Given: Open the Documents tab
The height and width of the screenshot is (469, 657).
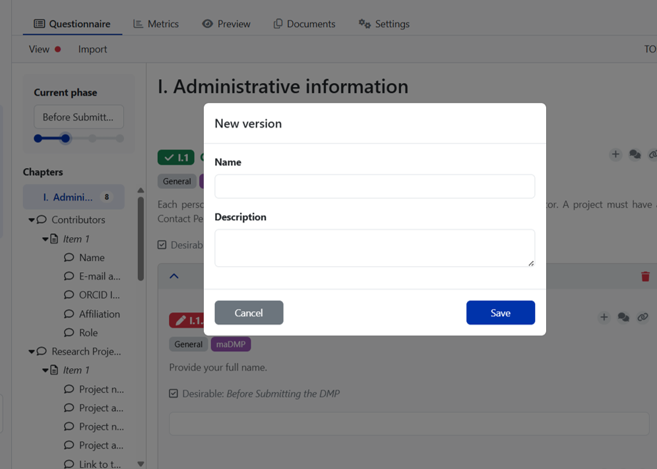Looking at the screenshot, I should pyautogui.click(x=304, y=24).
